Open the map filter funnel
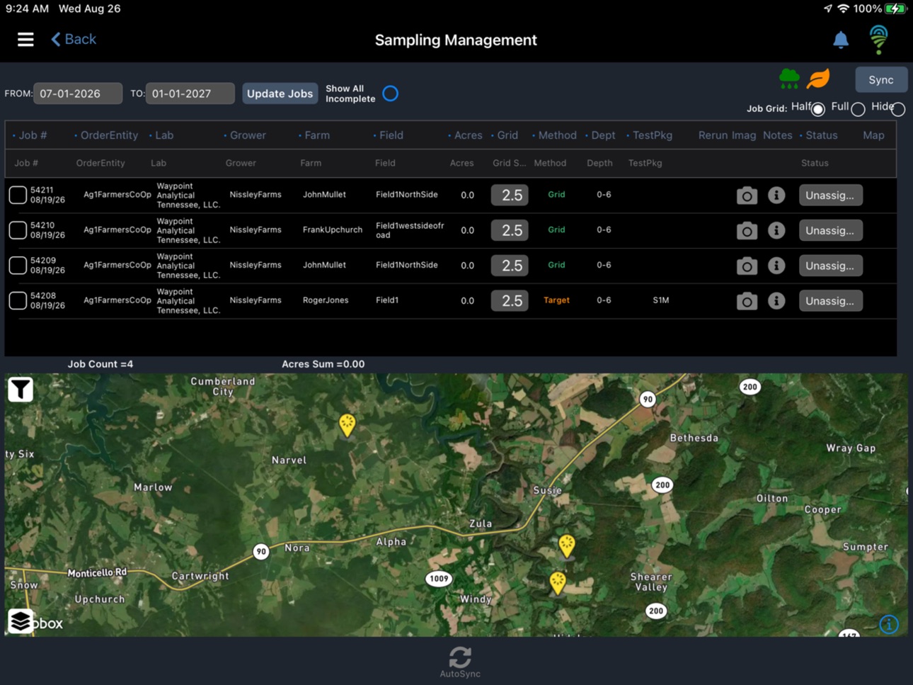 pyautogui.click(x=21, y=389)
